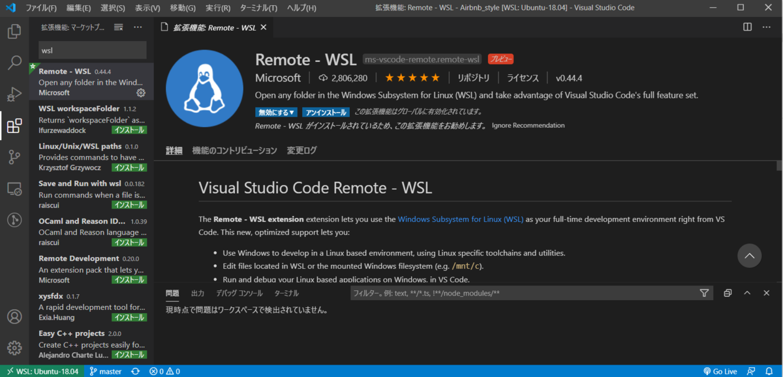Screen dimensions: 783x377
Task: Click the scroll-to-top round button
Action: click(750, 255)
